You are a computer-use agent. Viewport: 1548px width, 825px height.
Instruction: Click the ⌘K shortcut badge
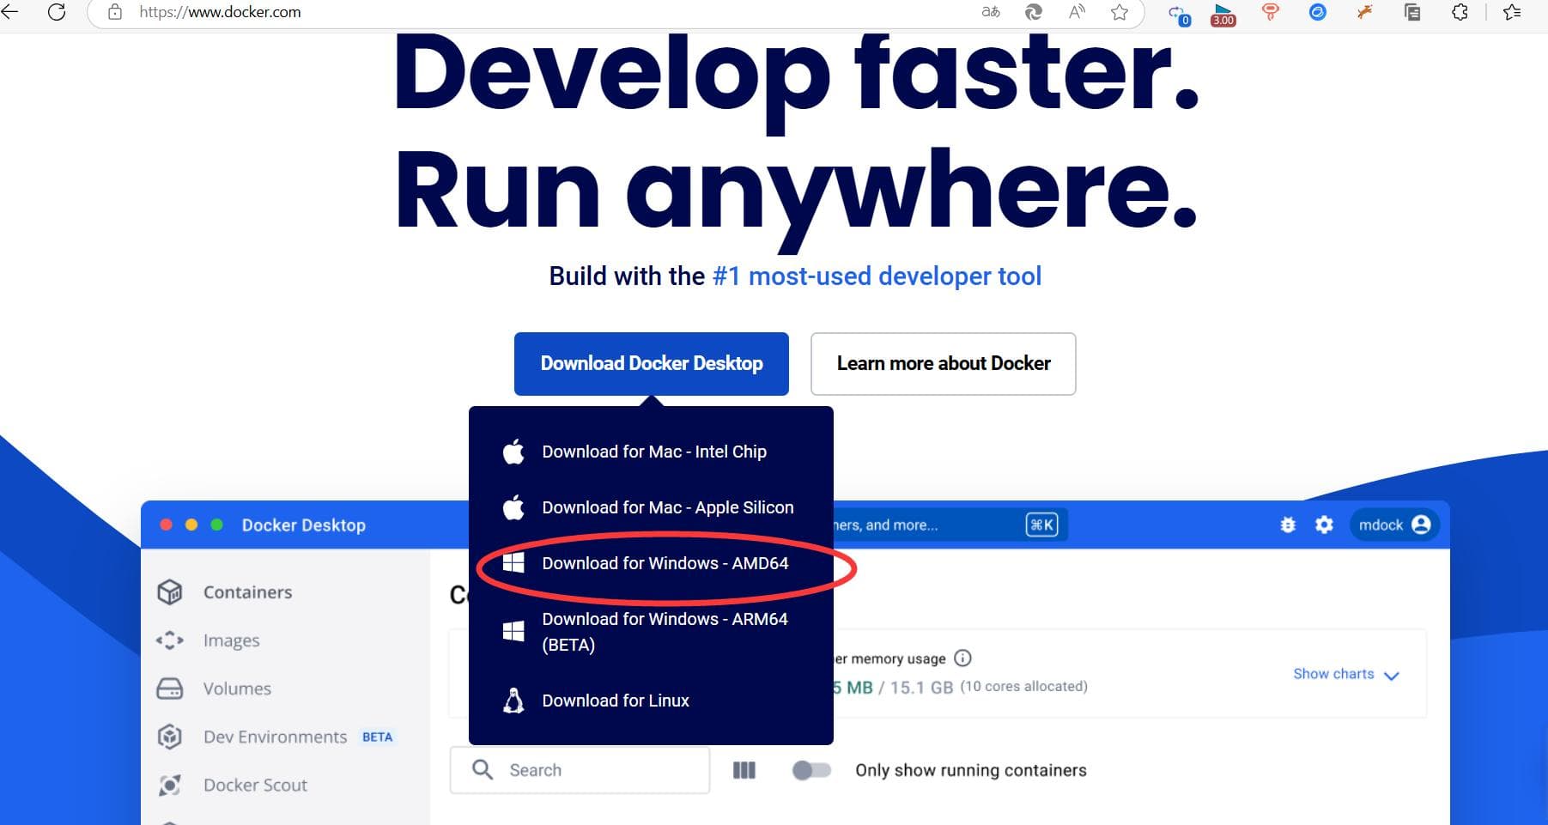click(x=1041, y=525)
